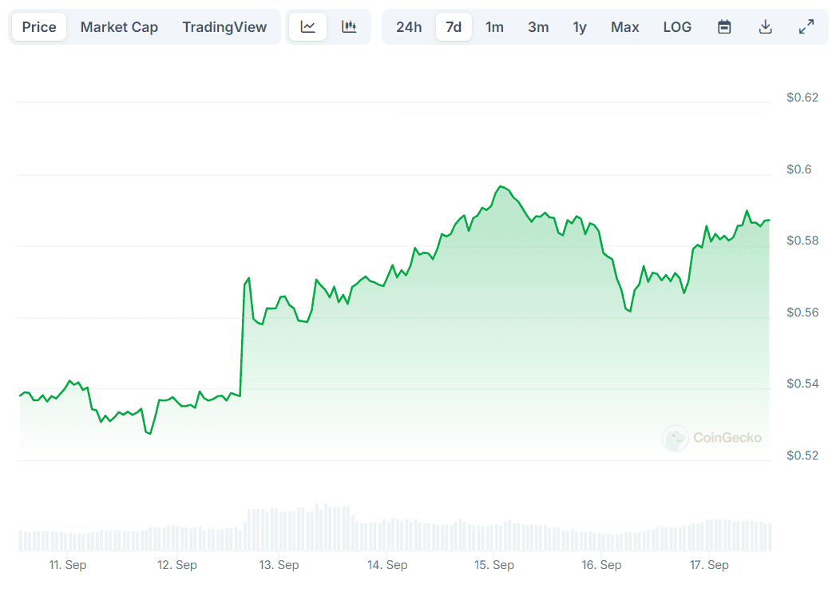Show the Max time range
Viewport: 836px width, 589px height.
[625, 26]
